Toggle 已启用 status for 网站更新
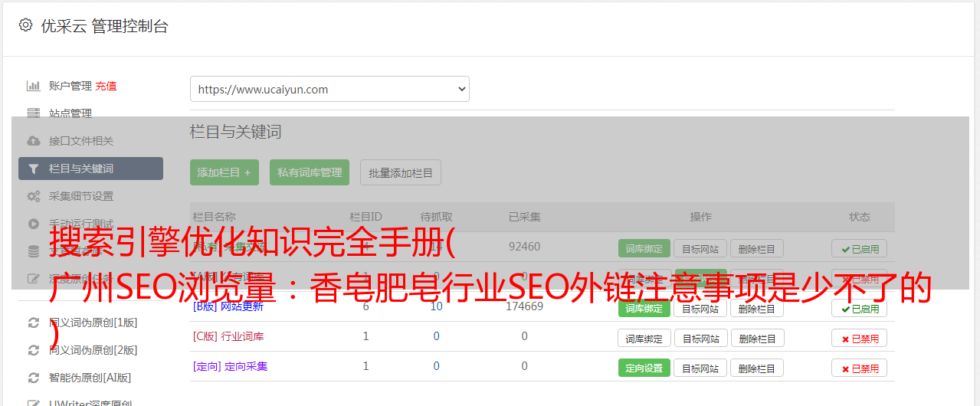 click(x=860, y=309)
